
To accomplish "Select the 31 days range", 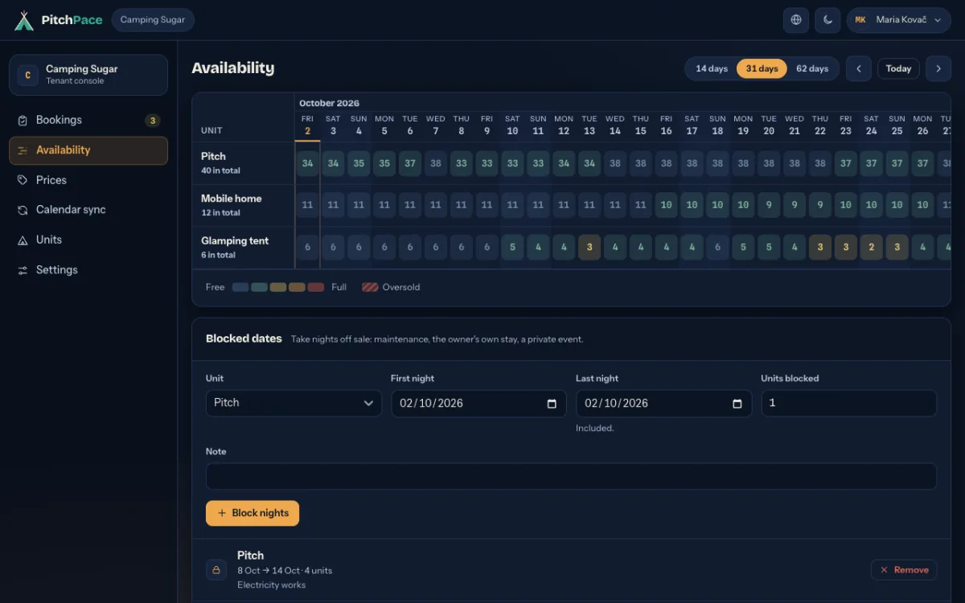I will coord(762,68).
